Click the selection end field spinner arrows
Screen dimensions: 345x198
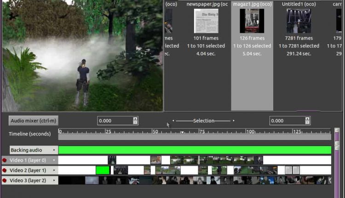click(x=308, y=121)
